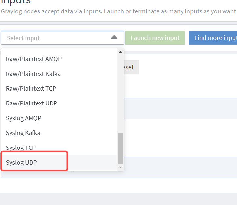The height and width of the screenshot is (205, 237).
Task: Click the Find more inputs button
Action: click(x=213, y=38)
